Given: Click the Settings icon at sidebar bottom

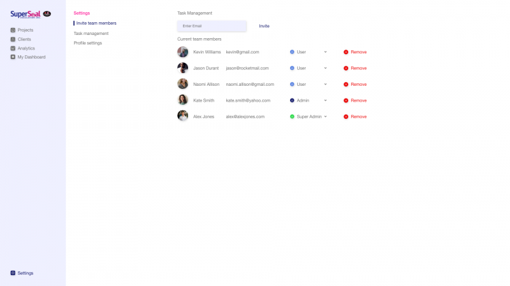Looking at the screenshot, I should pos(13,273).
